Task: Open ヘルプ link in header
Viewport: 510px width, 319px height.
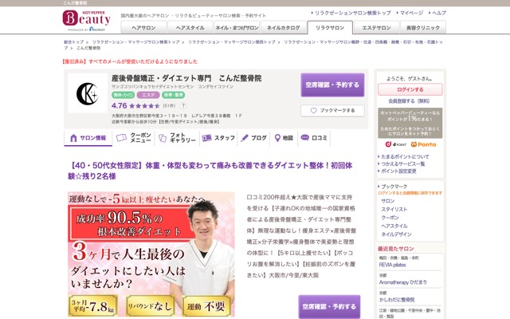Action: tap(439, 13)
